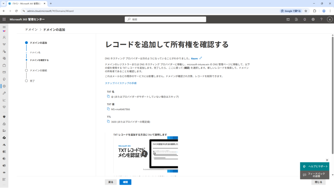Go to ドメイン breadcrumb item
The height and width of the screenshot is (188, 334).
pyautogui.click(x=31, y=29)
